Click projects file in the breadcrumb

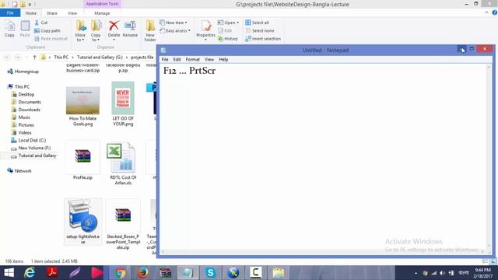[x=142, y=57]
